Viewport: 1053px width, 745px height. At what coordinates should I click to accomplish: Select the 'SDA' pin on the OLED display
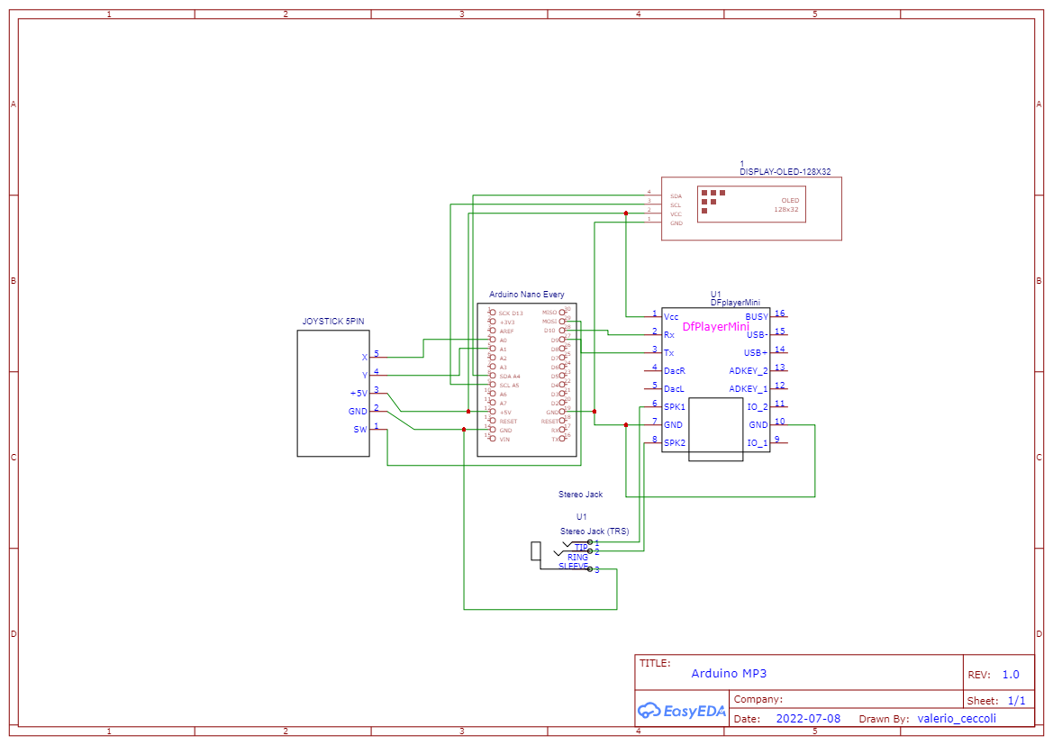click(676, 196)
